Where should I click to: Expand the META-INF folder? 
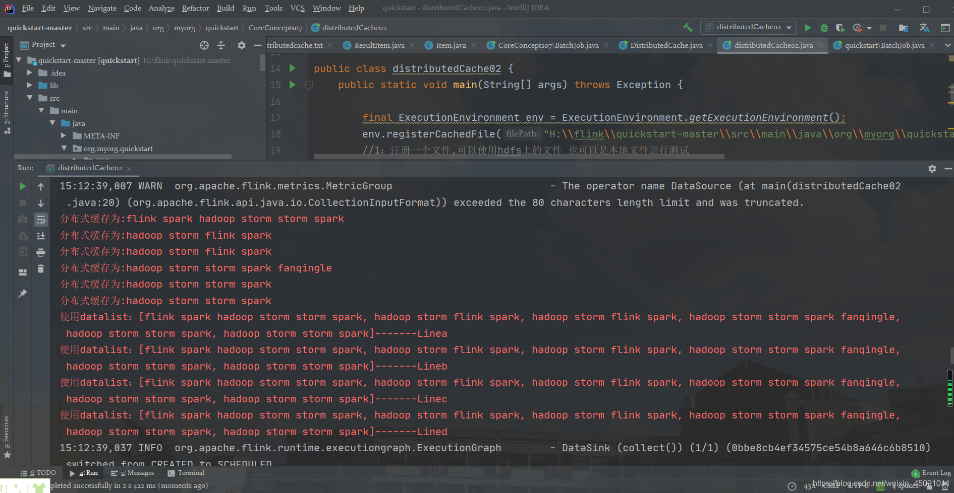tap(64, 136)
